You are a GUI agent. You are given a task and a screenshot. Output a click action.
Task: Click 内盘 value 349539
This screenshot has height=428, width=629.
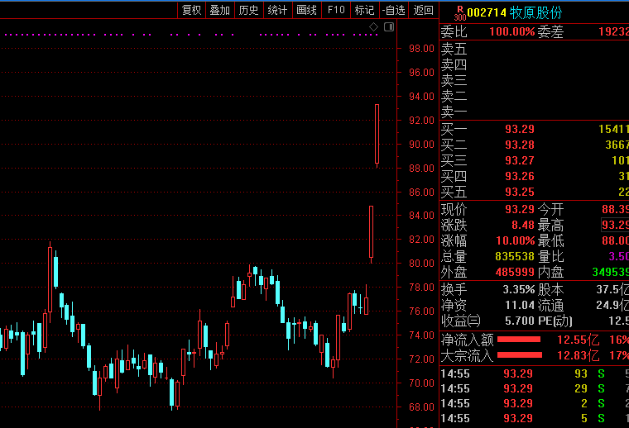(611, 273)
